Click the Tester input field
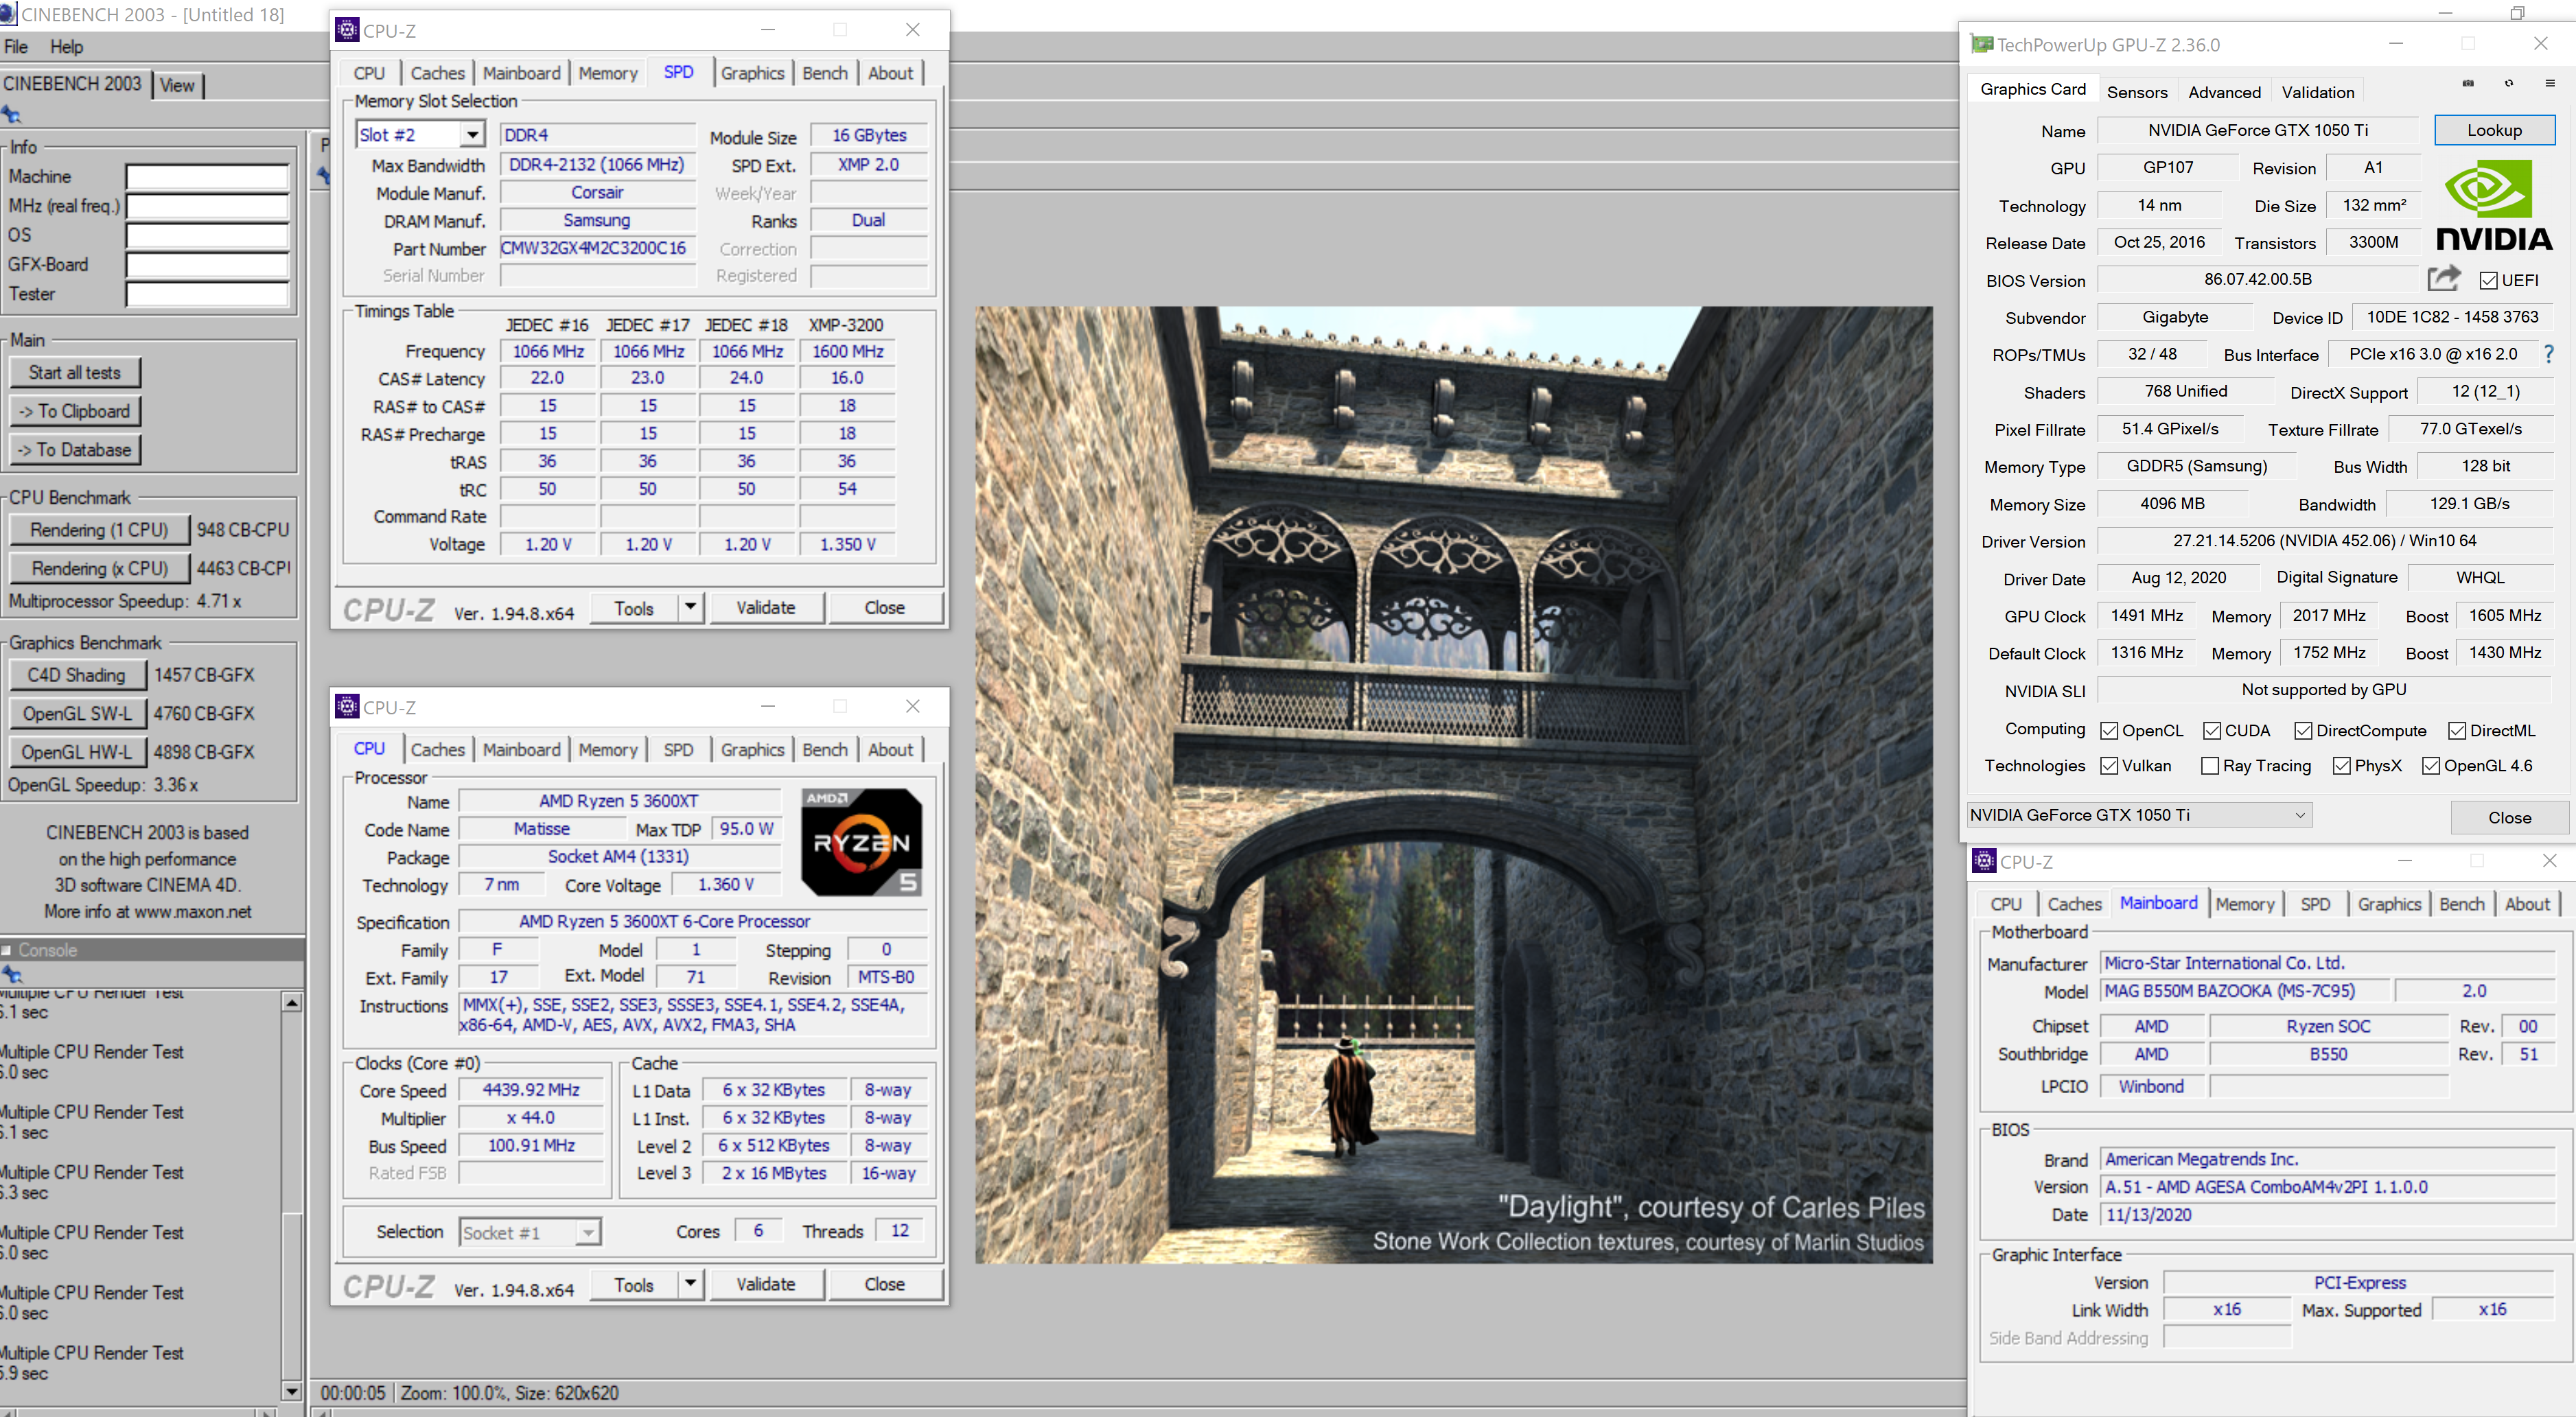The height and width of the screenshot is (1417, 2576). (x=207, y=294)
